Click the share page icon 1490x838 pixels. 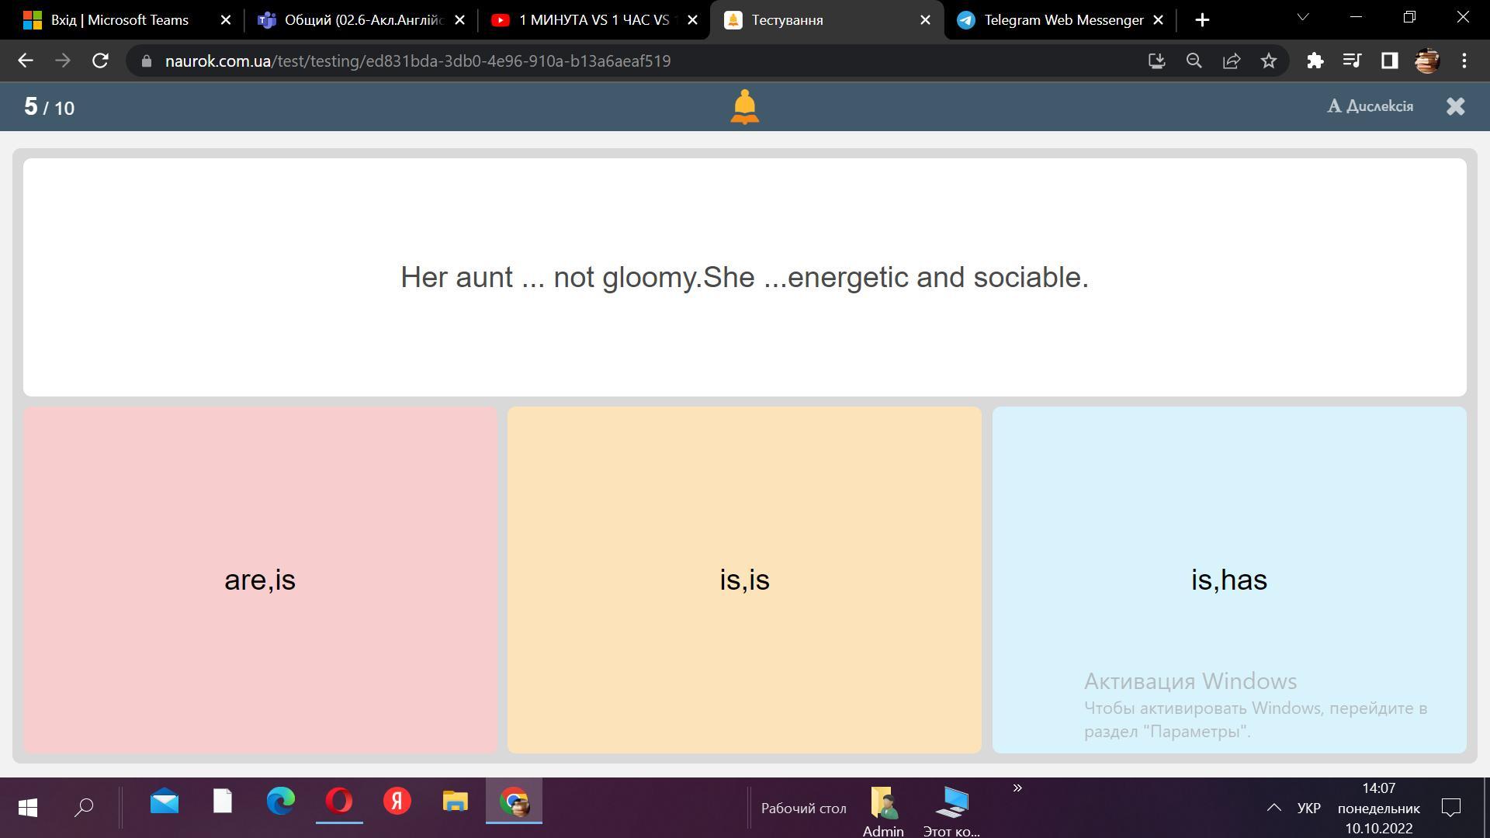pyautogui.click(x=1231, y=61)
